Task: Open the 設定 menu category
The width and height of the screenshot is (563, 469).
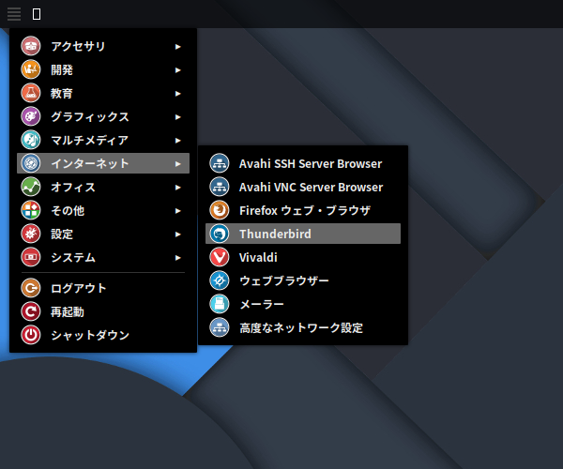Action: (x=103, y=234)
